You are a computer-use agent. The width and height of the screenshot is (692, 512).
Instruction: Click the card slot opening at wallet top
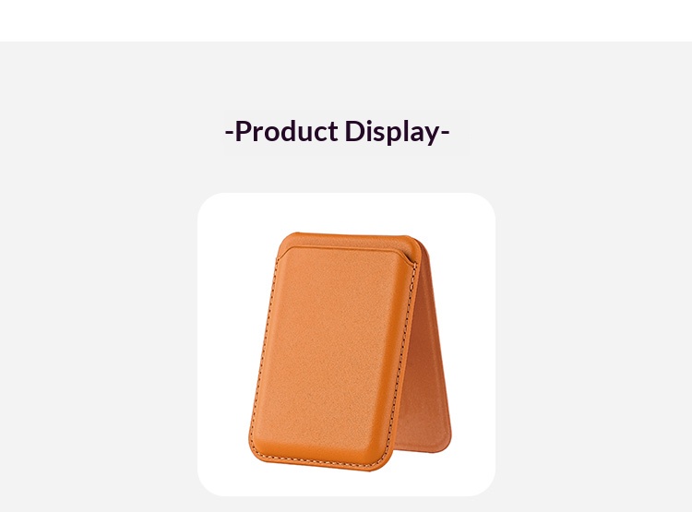click(349, 242)
